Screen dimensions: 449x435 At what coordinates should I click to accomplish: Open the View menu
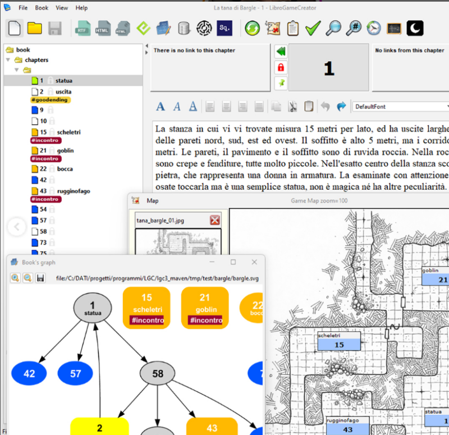coord(62,8)
